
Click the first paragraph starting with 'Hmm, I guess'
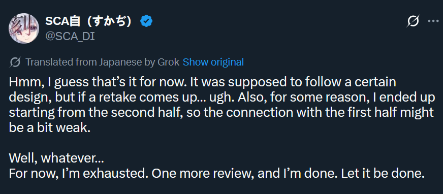[x=221, y=105]
